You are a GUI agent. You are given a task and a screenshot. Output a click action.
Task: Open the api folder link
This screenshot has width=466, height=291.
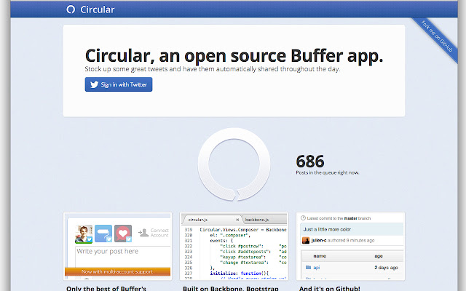pos(317,268)
